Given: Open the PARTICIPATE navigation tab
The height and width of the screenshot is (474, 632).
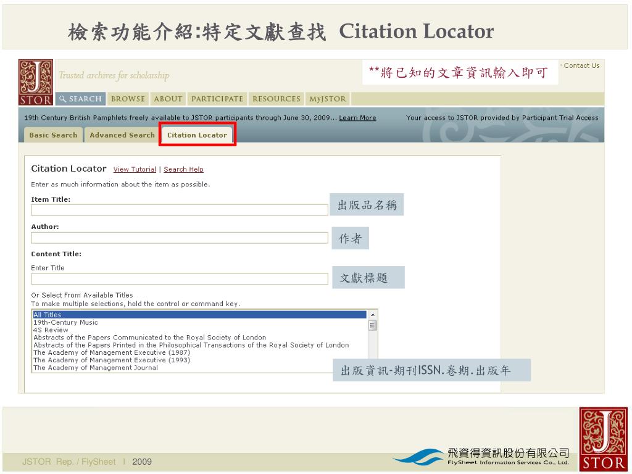Looking at the screenshot, I should click(x=217, y=99).
